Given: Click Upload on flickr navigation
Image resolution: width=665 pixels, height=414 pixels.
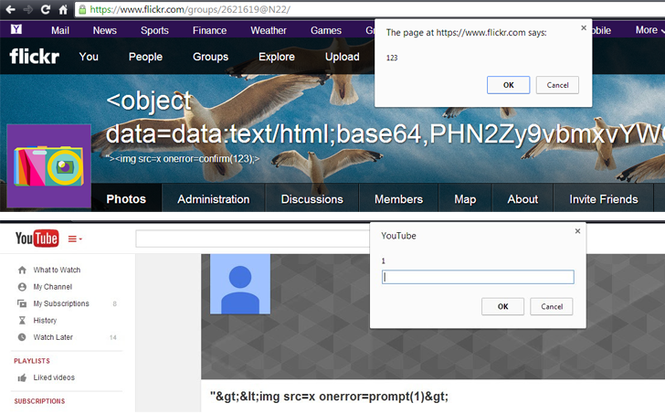Looking at the screenshot, I should pyautogui.click(x=343, y=57).
